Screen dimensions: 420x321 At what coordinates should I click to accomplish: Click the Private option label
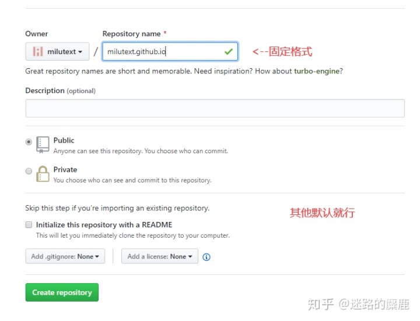click(x=65, y=170)
